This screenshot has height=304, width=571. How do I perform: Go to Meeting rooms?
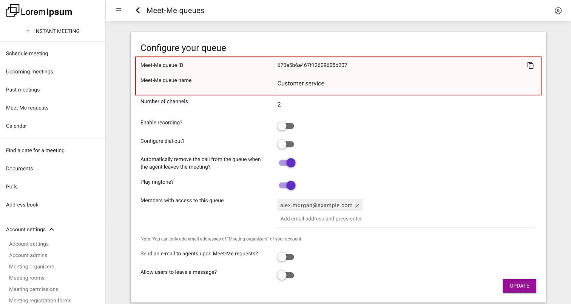pos(26,278)
